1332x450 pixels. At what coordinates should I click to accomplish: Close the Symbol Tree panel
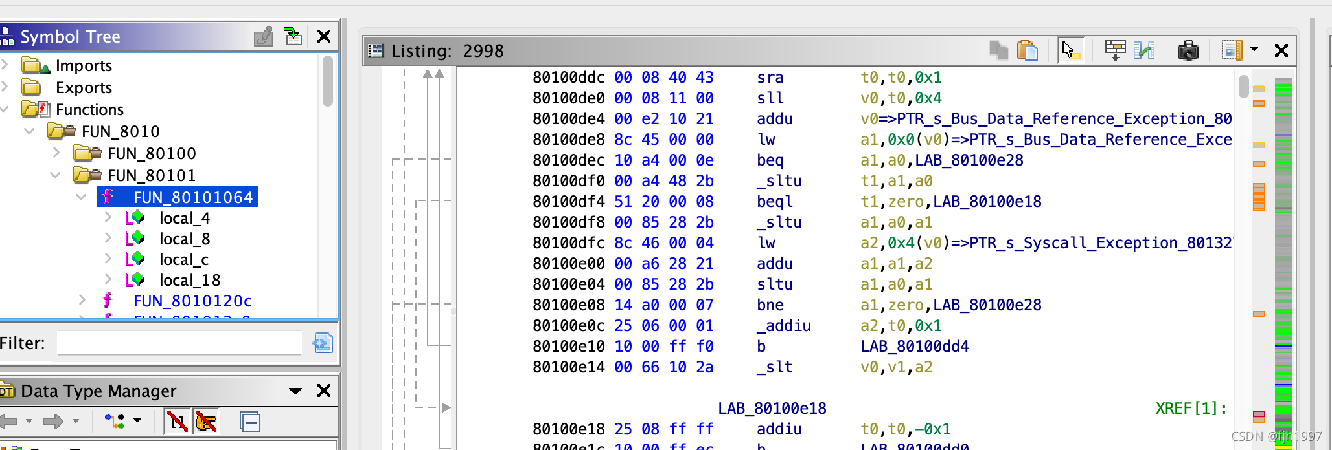click(324, 37)
